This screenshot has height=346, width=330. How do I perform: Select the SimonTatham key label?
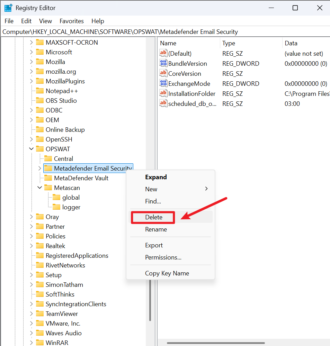coord(64,285)
